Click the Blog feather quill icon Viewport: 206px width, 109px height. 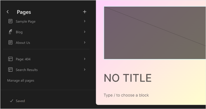10,32
